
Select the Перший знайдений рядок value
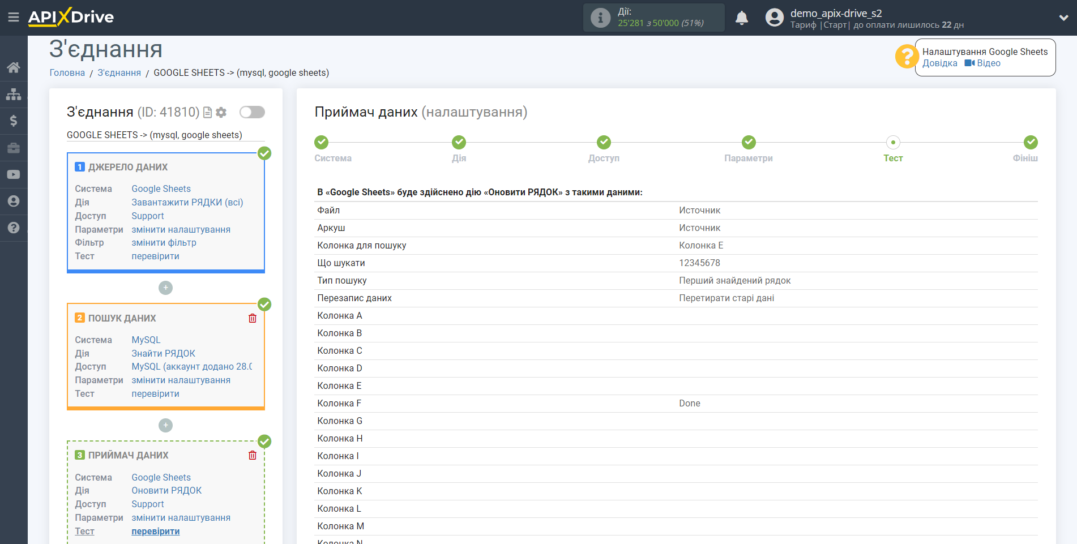(735, 280)
